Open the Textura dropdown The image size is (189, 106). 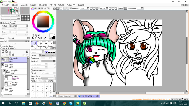click(x=27, y=26)
